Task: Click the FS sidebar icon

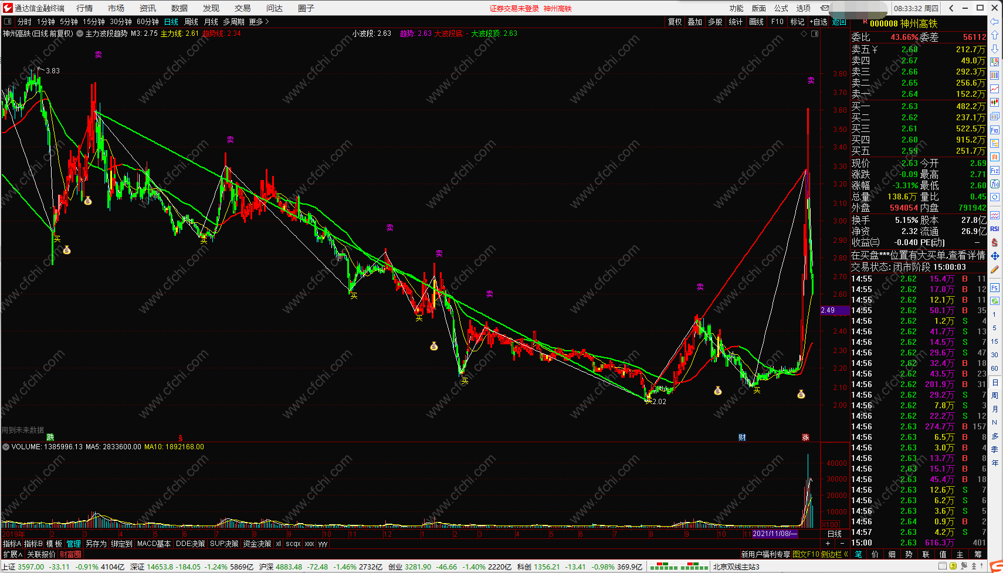Action: (x=994, y=288)
